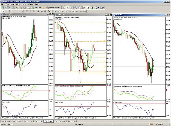Open the Tools menu
Screen dimensions: 171x126
coord(24,4)
